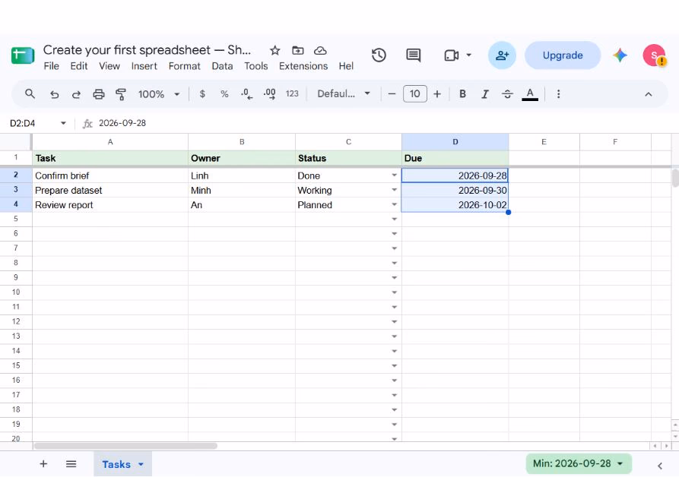Open the Tasks sheet tab menu

click(141, 464)
